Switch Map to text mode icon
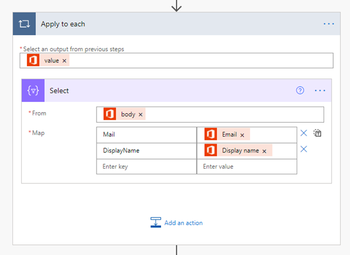 (318, 133)
